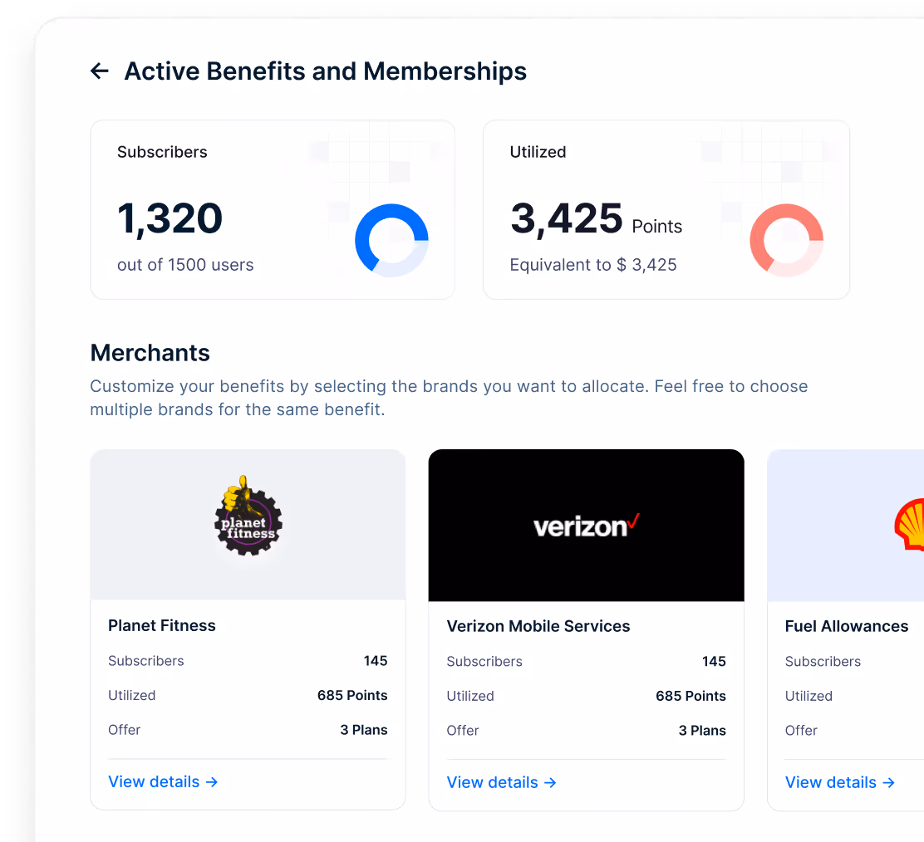924x842 pixels.
Task: Click the Fuel Allowances card title
Action: coord(846,626)
